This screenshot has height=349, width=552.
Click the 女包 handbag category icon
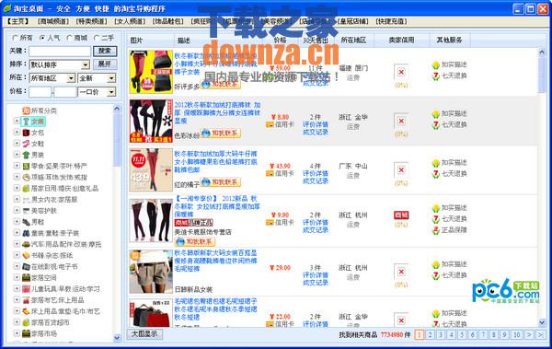26,133
